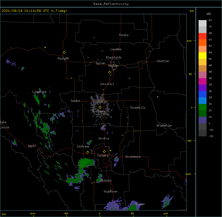
Task: Click the RockyMH label
Action: [63, 58]
